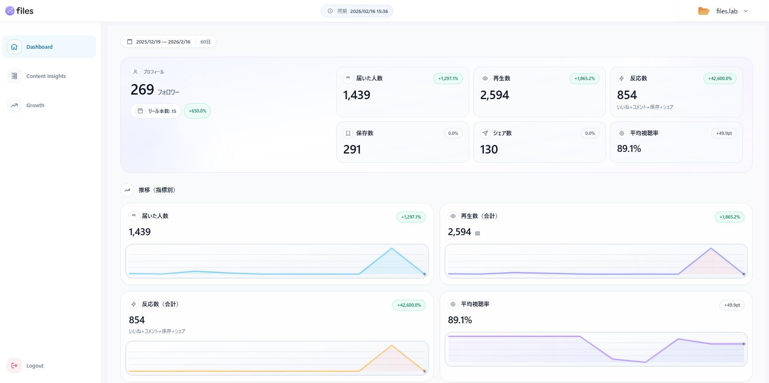Click the paper plane icon beside シェア数
Image resolution: width=769 pixels, height=383 pixels.
pos(485,133)
